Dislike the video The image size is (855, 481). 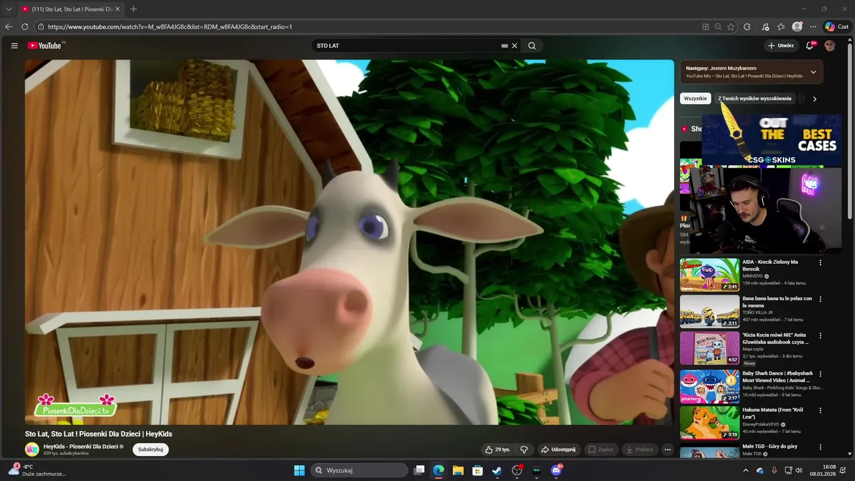pyautogui.click(x=524, y=450)
